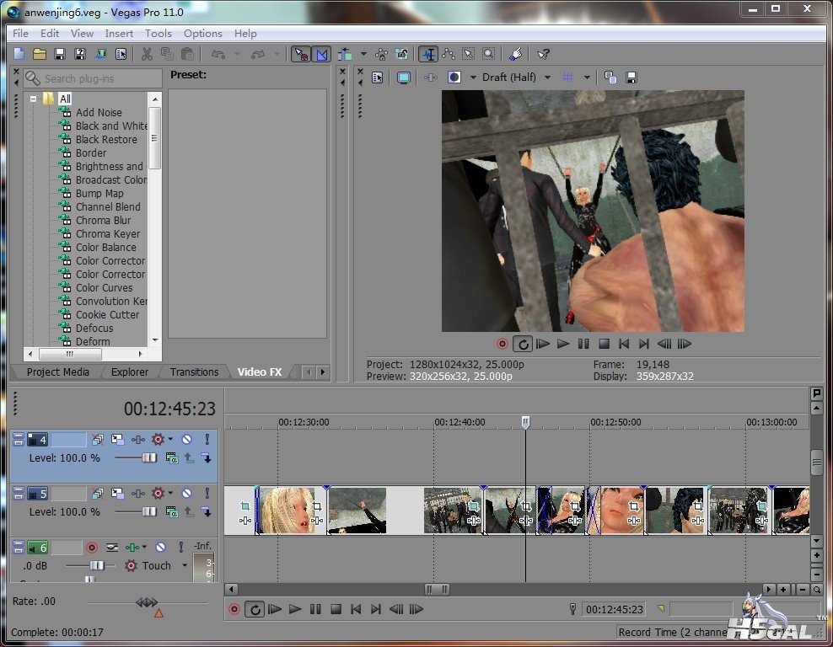
Task: Select the Chroma Keyer effect
Action: point(107,233)
